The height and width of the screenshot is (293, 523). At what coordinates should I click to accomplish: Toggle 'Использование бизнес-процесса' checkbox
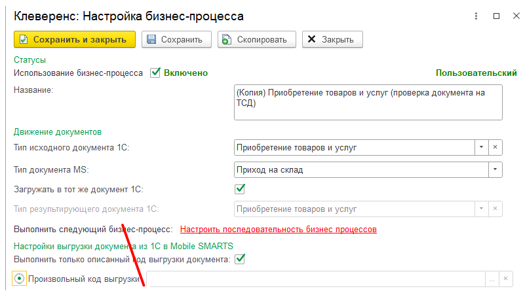click(155, 73)
